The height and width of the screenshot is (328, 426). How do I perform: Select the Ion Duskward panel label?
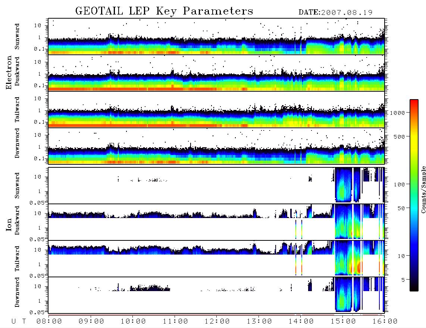coord(17,221)
